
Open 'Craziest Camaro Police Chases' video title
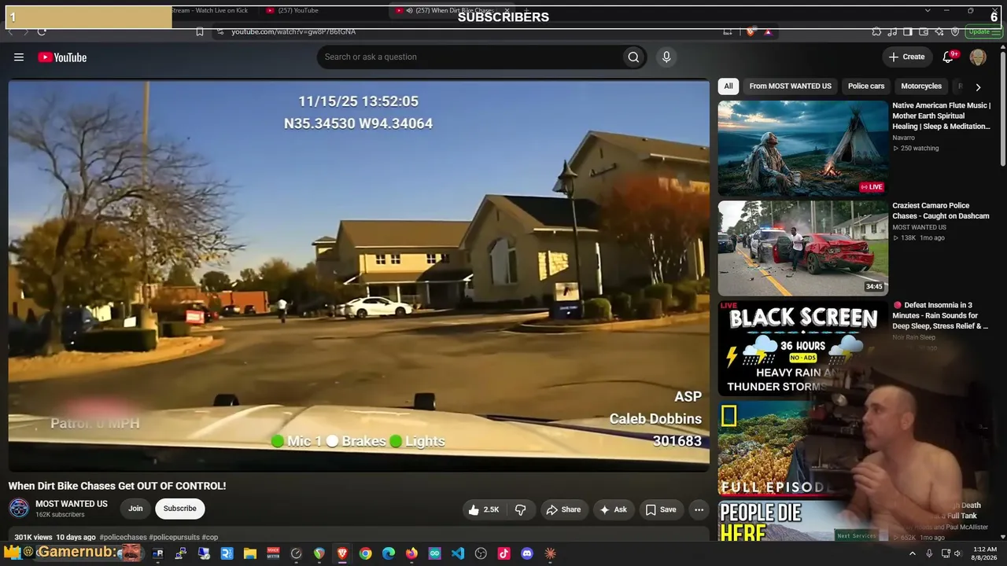941,211
